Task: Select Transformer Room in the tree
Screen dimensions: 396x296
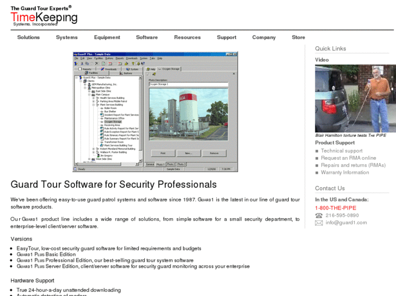Action: click(x=114, y=142)
